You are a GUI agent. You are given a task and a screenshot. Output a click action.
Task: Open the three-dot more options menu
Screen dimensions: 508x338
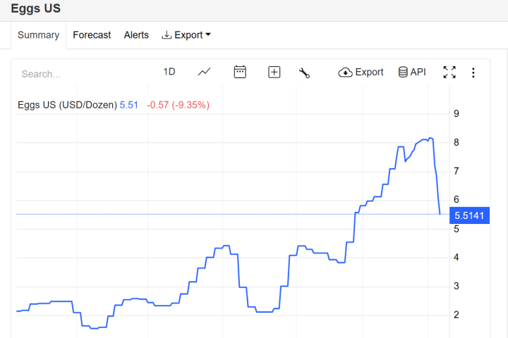[473, 73]
